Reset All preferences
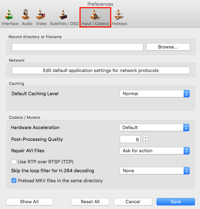200x209 pixels. pos(90,202)
